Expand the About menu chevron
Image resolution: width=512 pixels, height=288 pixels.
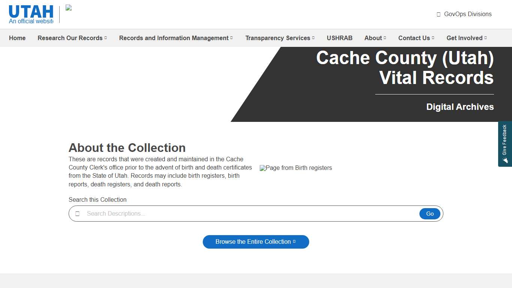pos(384,38)
